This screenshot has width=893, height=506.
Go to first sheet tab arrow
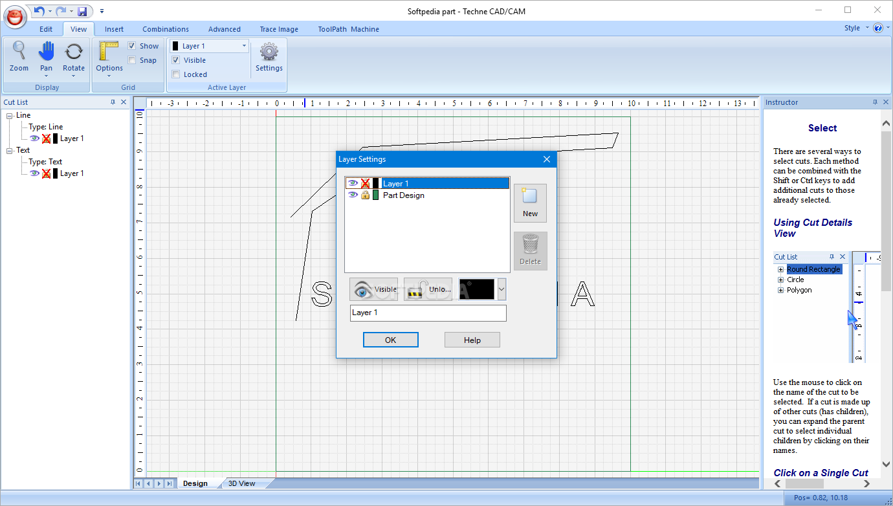(138, 483)
